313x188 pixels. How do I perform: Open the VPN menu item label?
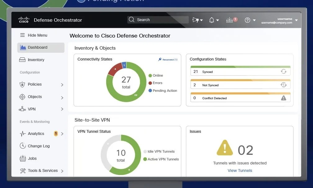[32, 109]
